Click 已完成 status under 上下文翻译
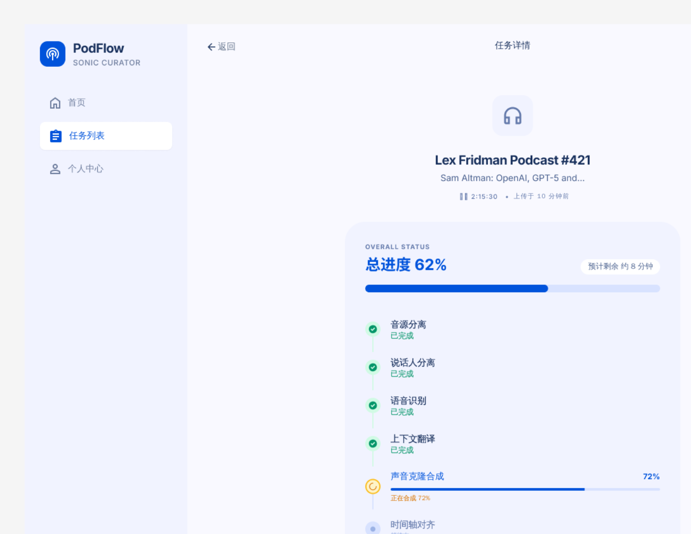 coord(402,450)
